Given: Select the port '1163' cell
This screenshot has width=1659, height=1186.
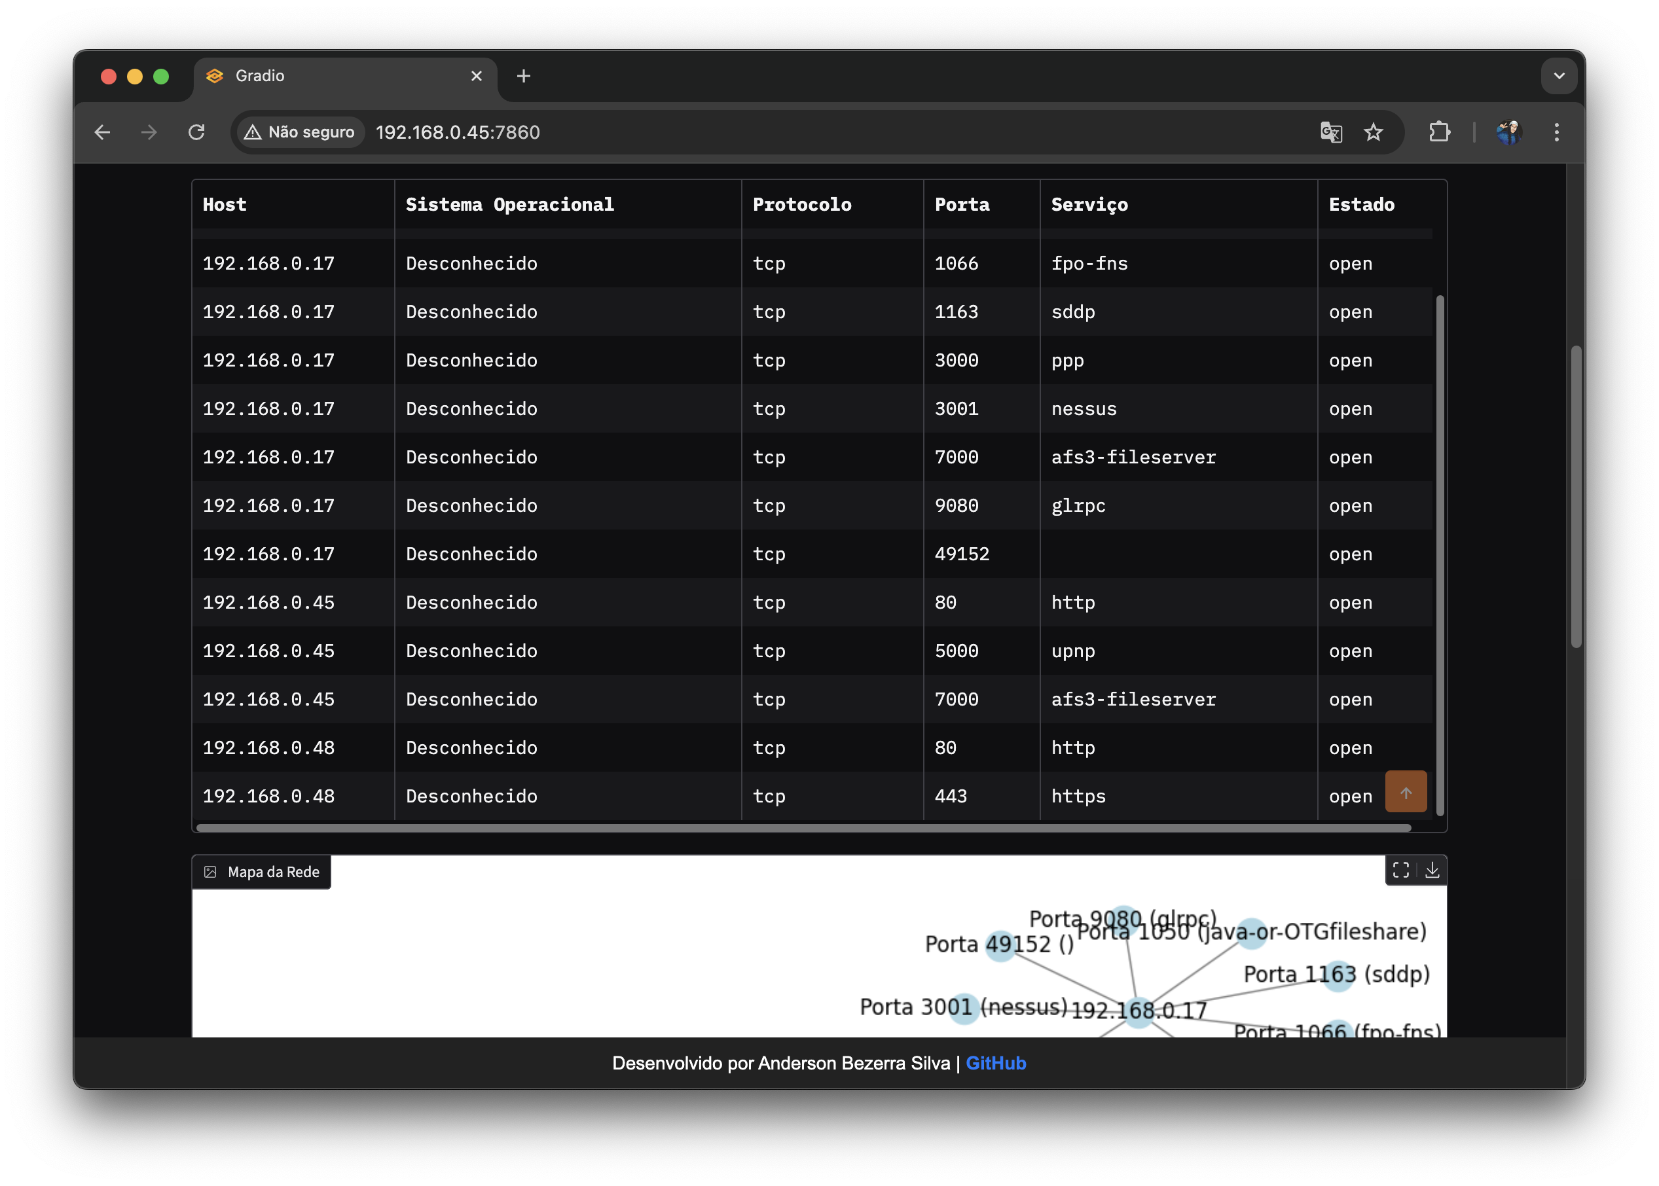Looking at the screenshot, I should click(982, 312).
